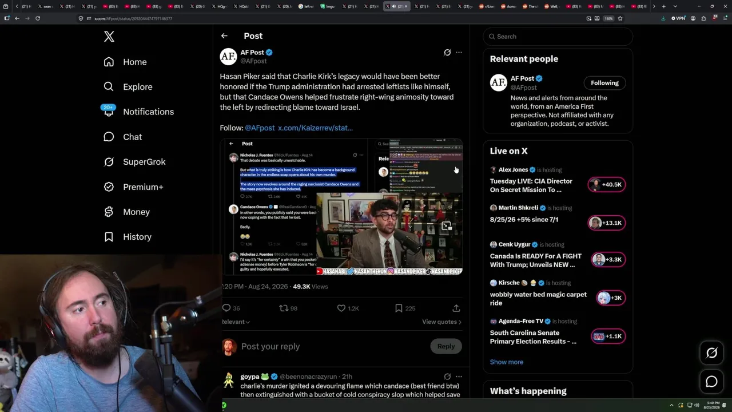Close the active X tab
This screenshot has height=412, width=732.
point(406,6)
